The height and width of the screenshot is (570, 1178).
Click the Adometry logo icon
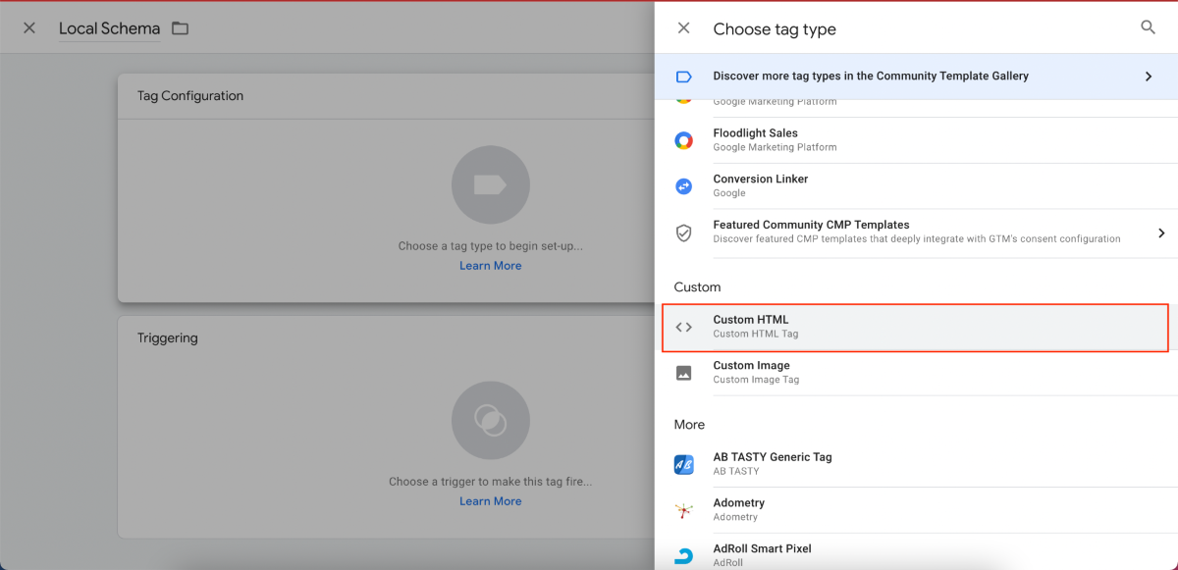684,510
